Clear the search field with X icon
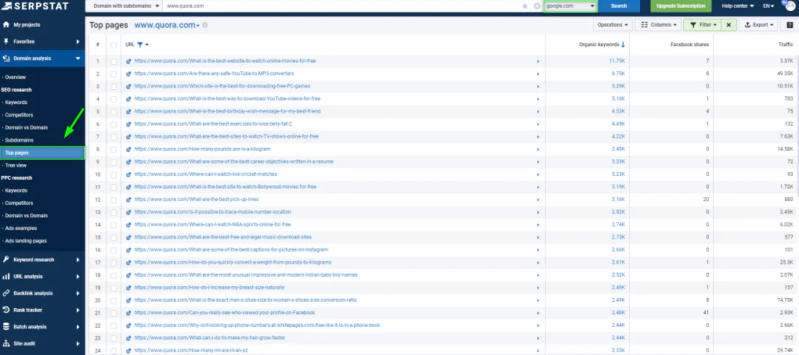The image size is (799, 355). (537, 6)
